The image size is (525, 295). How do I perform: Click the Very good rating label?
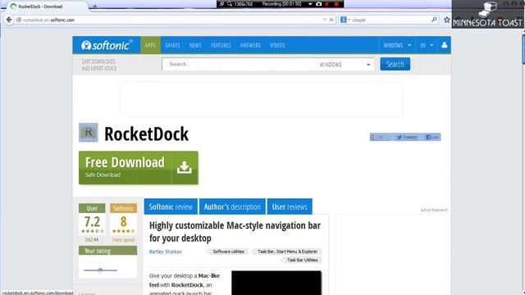123,240
